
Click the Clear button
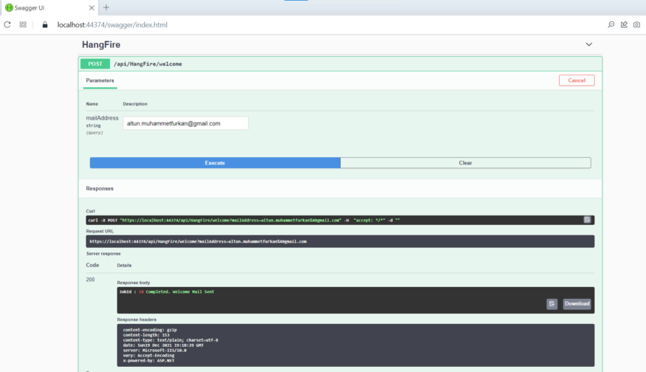466,162
